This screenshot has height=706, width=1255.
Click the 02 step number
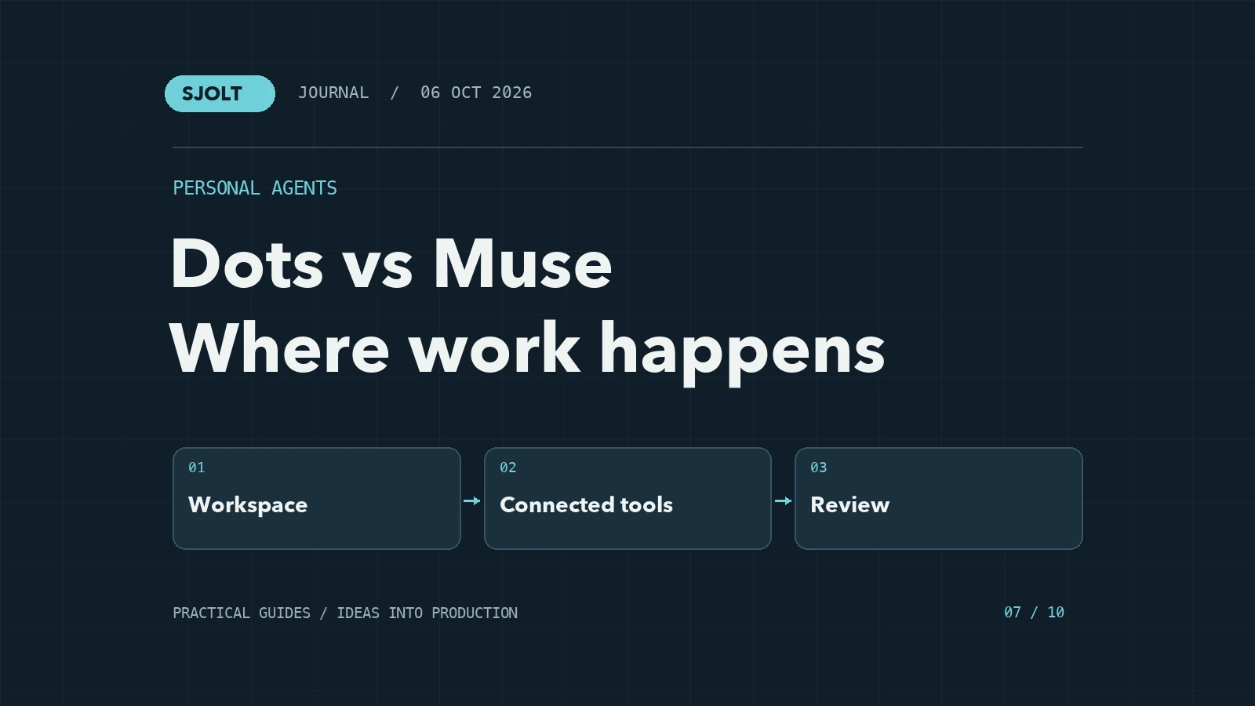tap(508, 468)
